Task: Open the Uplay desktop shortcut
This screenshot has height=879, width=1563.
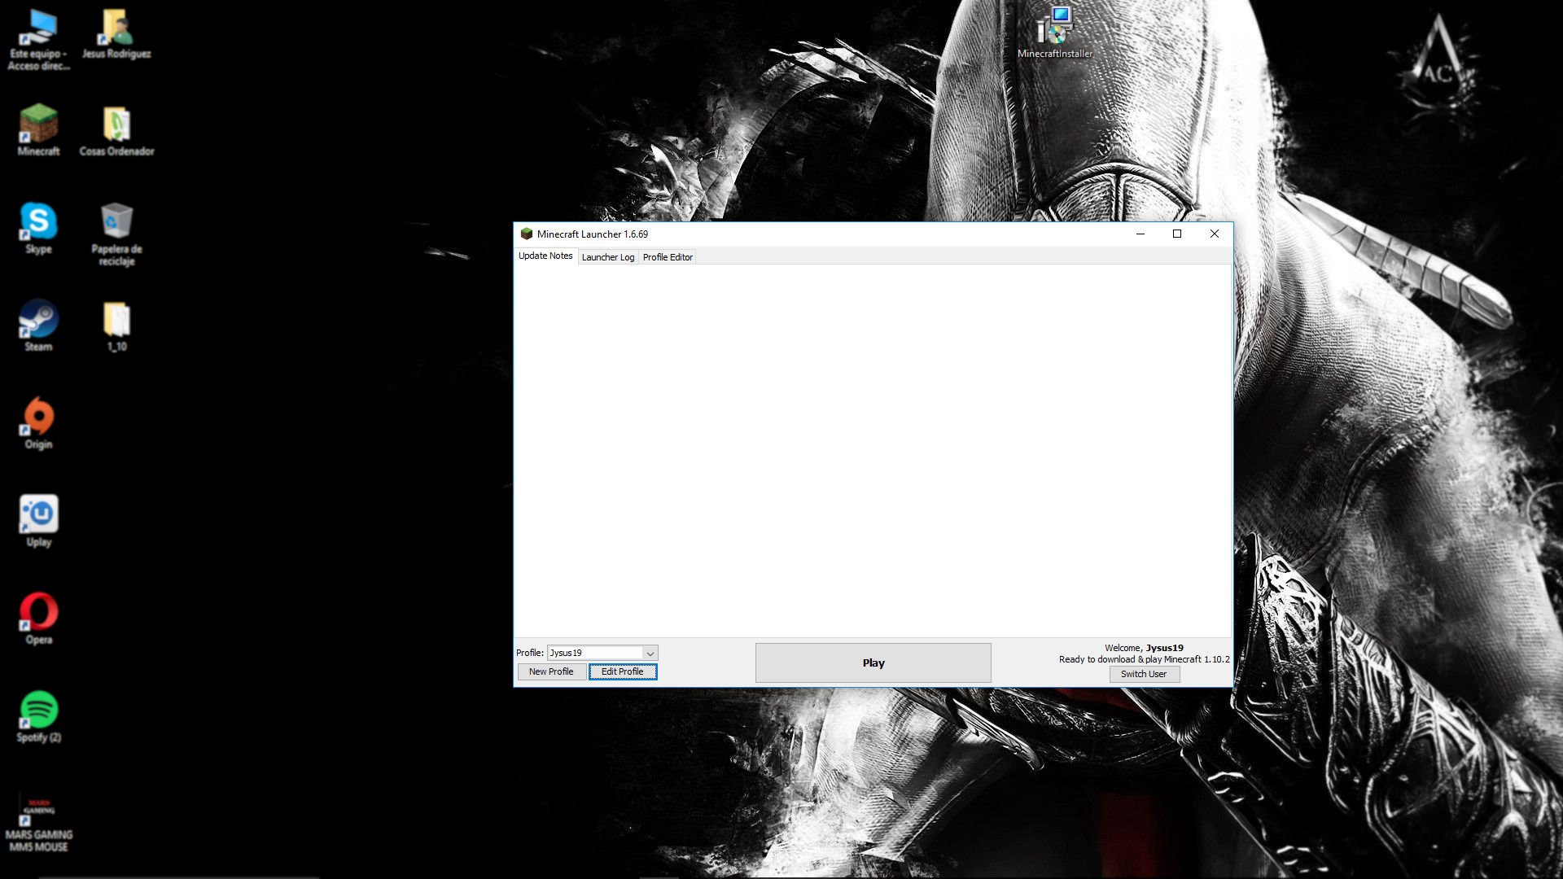Action: [x=38, y=515]
